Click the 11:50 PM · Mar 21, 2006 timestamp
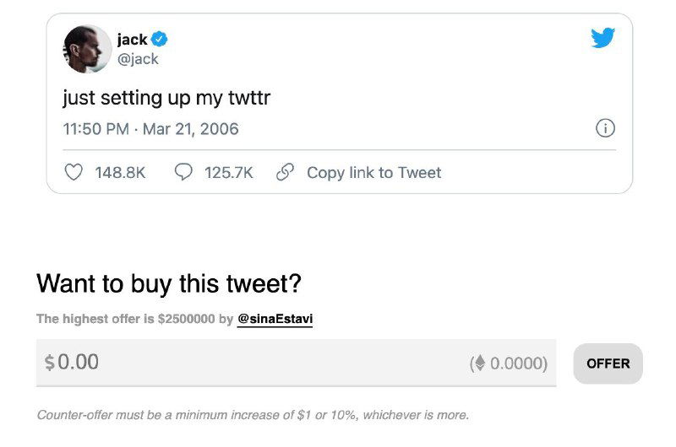Image resolution: width=676 pixels, height=447 pixels. pos(150,129)
